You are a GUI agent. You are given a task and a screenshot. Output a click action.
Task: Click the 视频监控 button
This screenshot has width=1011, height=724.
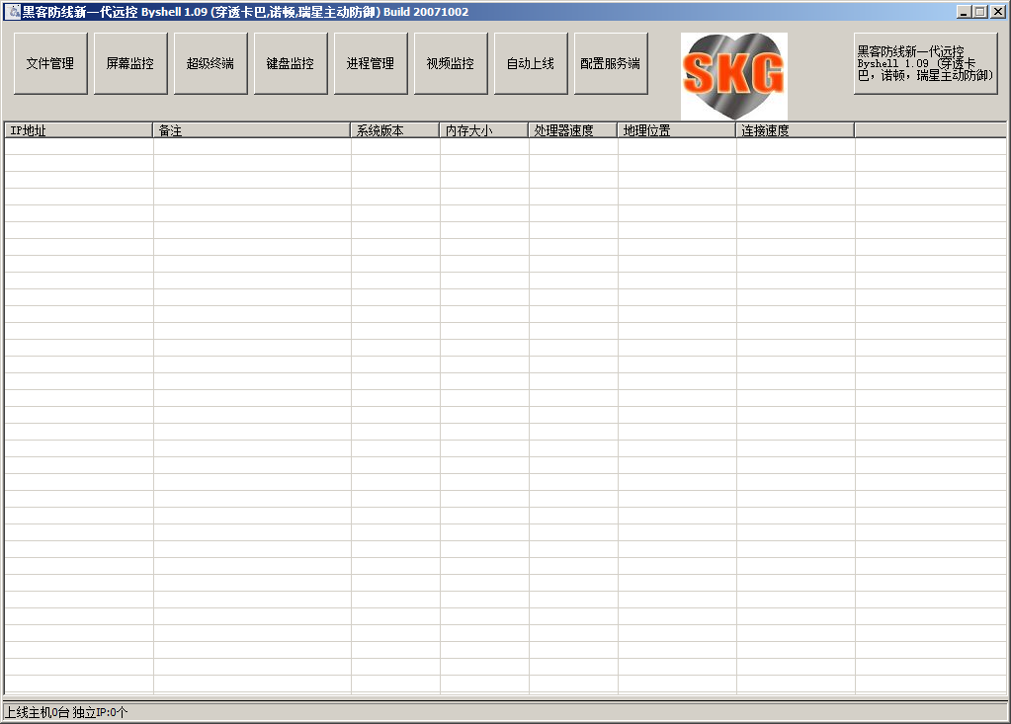tap(451, 63)
